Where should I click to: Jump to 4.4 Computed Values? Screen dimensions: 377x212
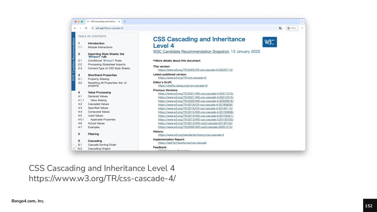99,112
